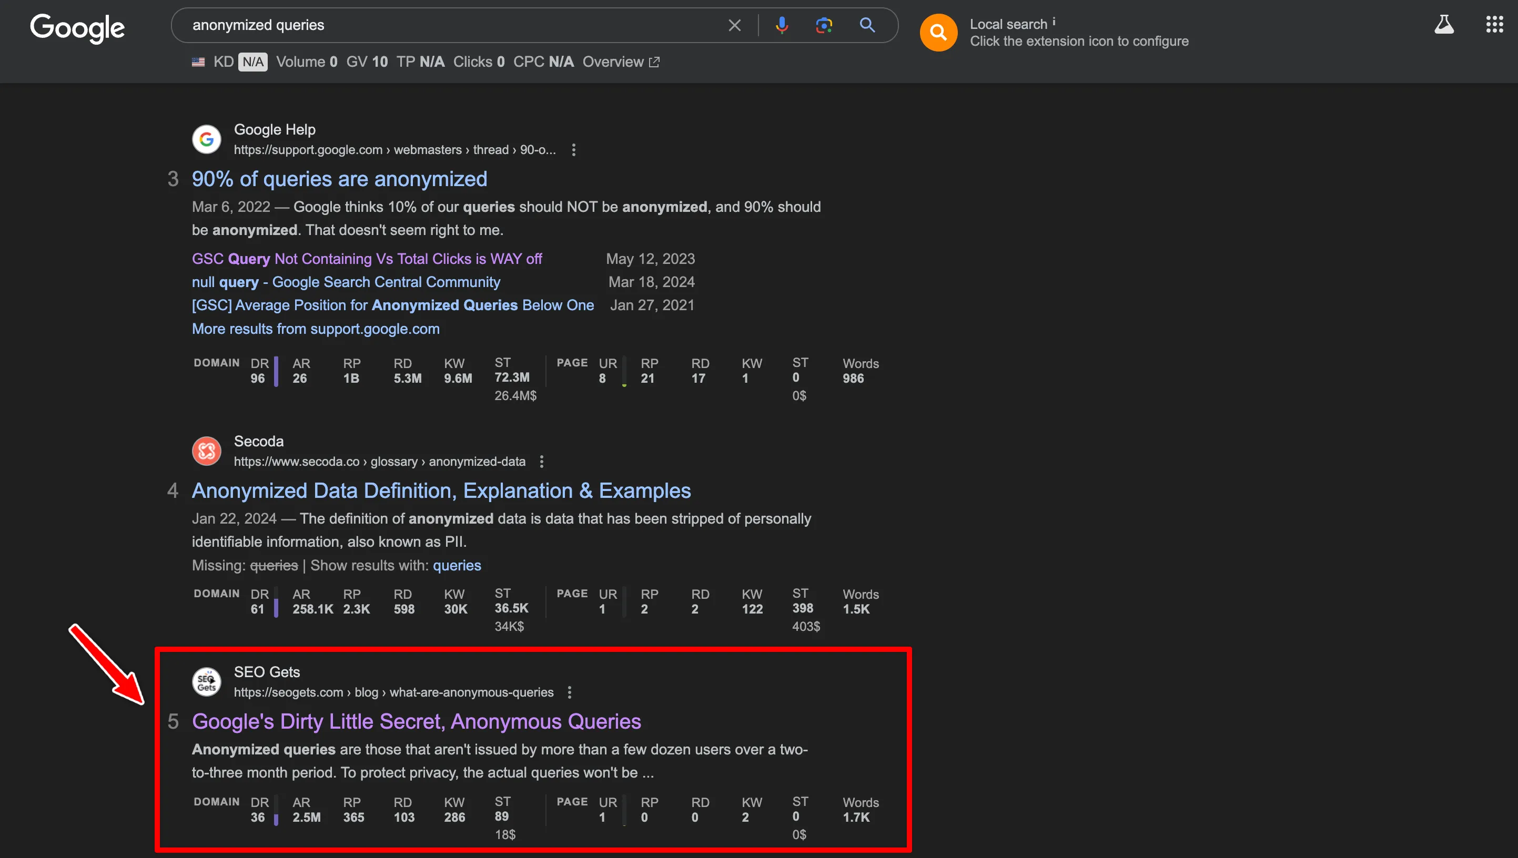Open 'Anonymized Data Definition, Explanation & Examples' result
This screenshot has width=1518, height=858.
coord(441,491)
